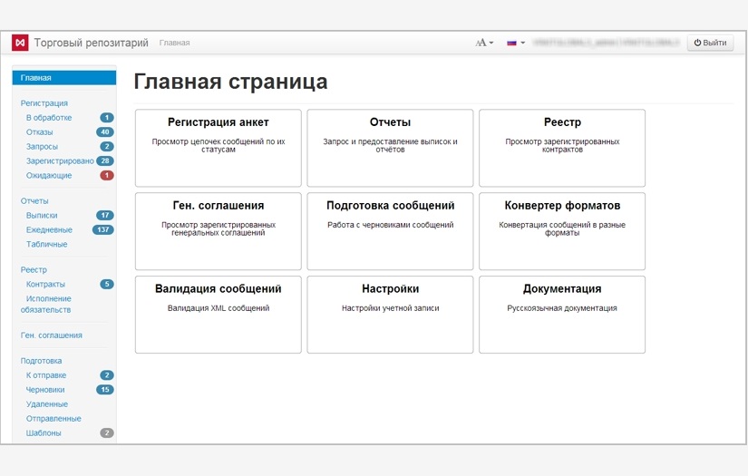Open Табличные in the sidebar
This screenshot has height=476, width=748.
(46, 244)
